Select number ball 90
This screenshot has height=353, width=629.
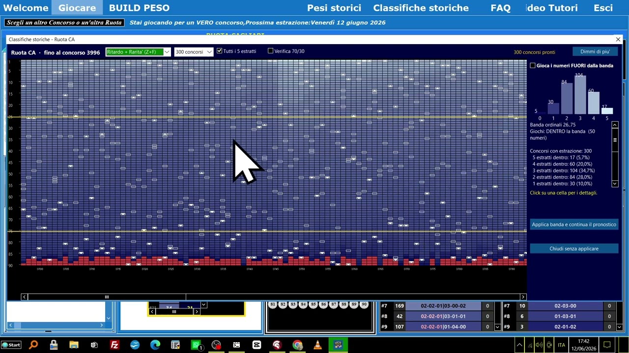[x=364, y=304]
